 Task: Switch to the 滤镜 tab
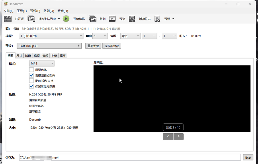tap(28, 56)
